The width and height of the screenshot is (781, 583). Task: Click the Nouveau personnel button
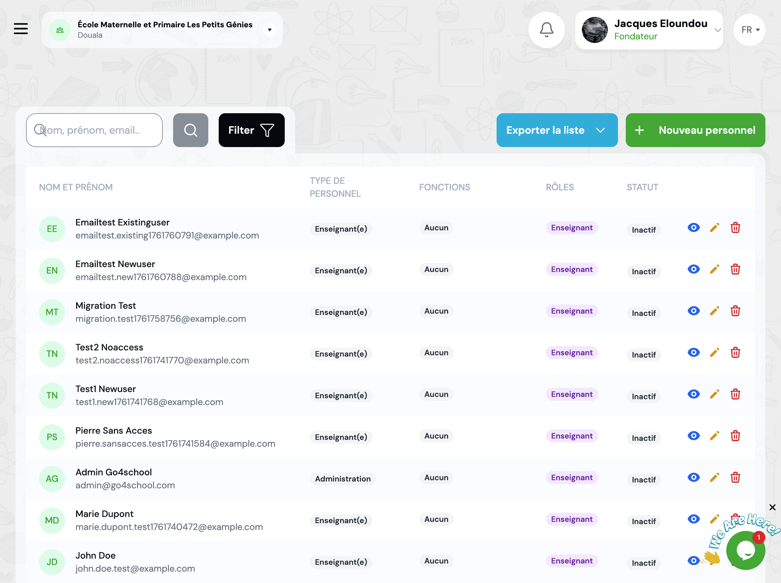(x=695, y=130)
